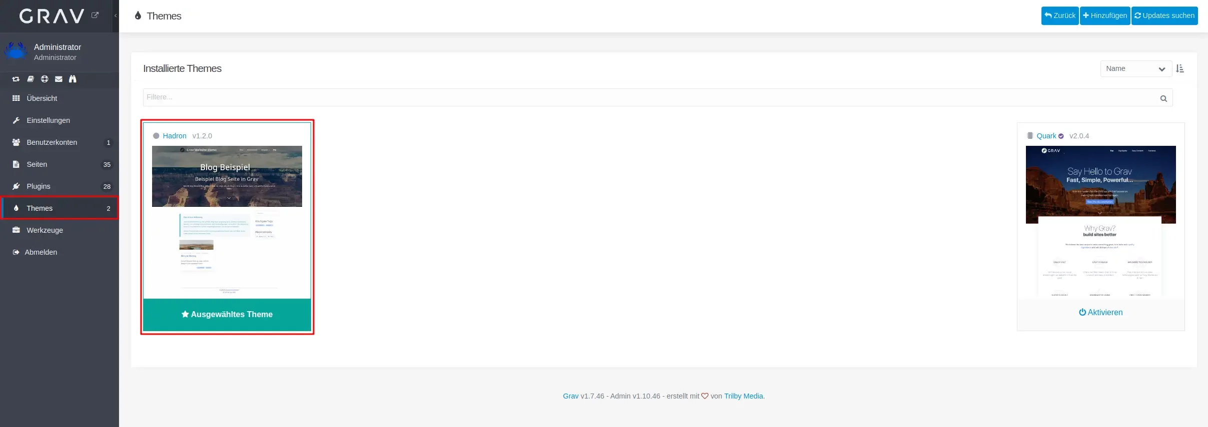Image resolution: width=1208 pixels, height=427 pixels.
Task: Focus the Filtere themes input field
Action: click(x=650, y=97)
